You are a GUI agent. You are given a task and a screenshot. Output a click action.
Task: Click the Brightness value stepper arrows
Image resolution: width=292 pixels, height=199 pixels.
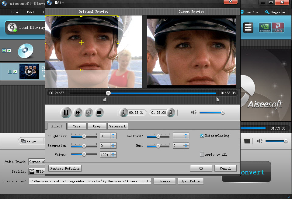click(x=113, y=136)
